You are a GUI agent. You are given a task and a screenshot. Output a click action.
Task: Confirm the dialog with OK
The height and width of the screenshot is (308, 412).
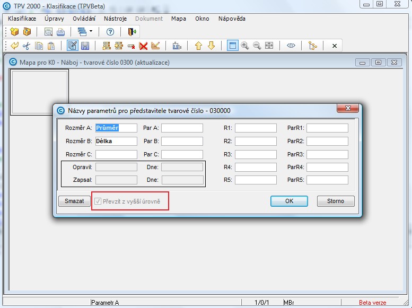pyautogui.click(x=289, y=201)
